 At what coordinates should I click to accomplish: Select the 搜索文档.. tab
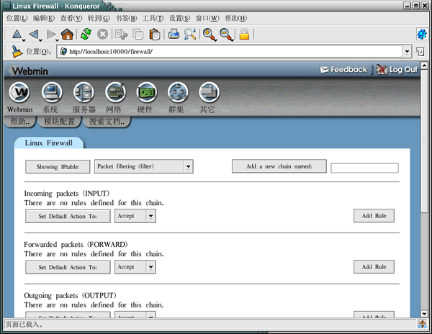click(107, 122)
